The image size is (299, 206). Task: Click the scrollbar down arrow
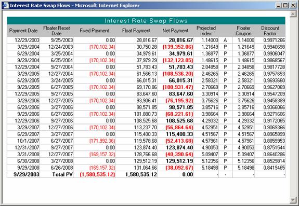(293, 200)
